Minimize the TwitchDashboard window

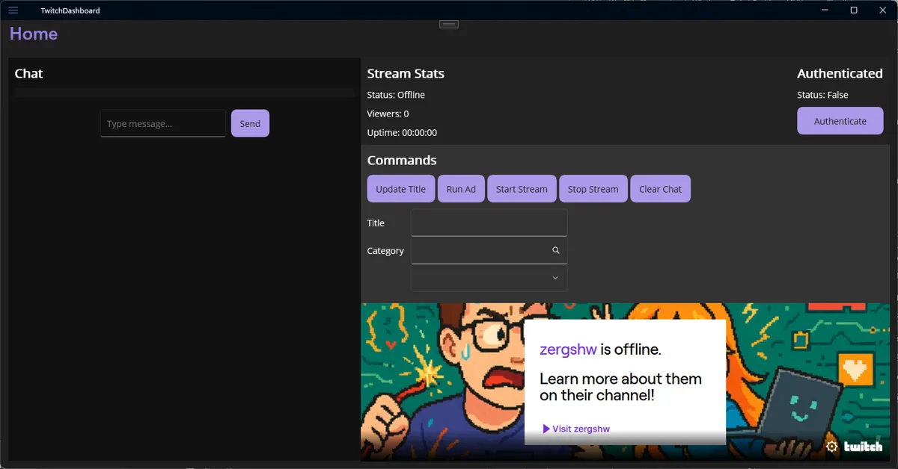point(825,10)
